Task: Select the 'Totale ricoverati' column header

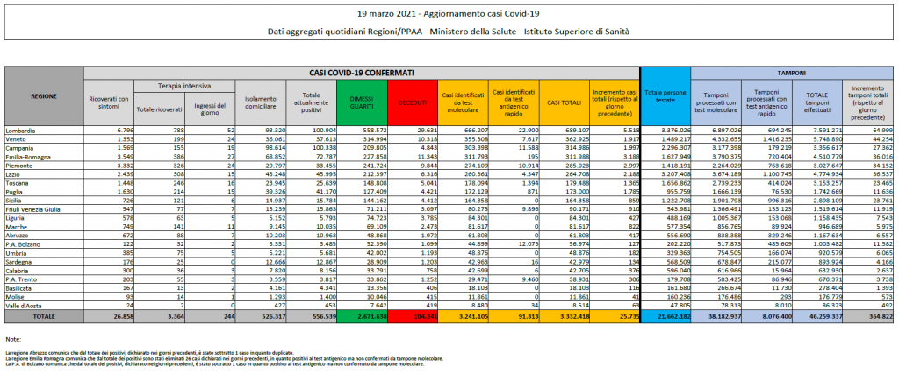Action: pyautogui.click(x=159, y=109)
